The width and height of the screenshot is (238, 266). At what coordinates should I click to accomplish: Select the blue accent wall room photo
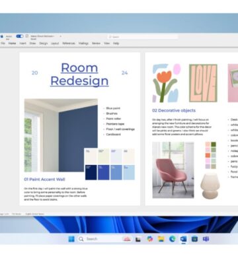tap(61, 135)
